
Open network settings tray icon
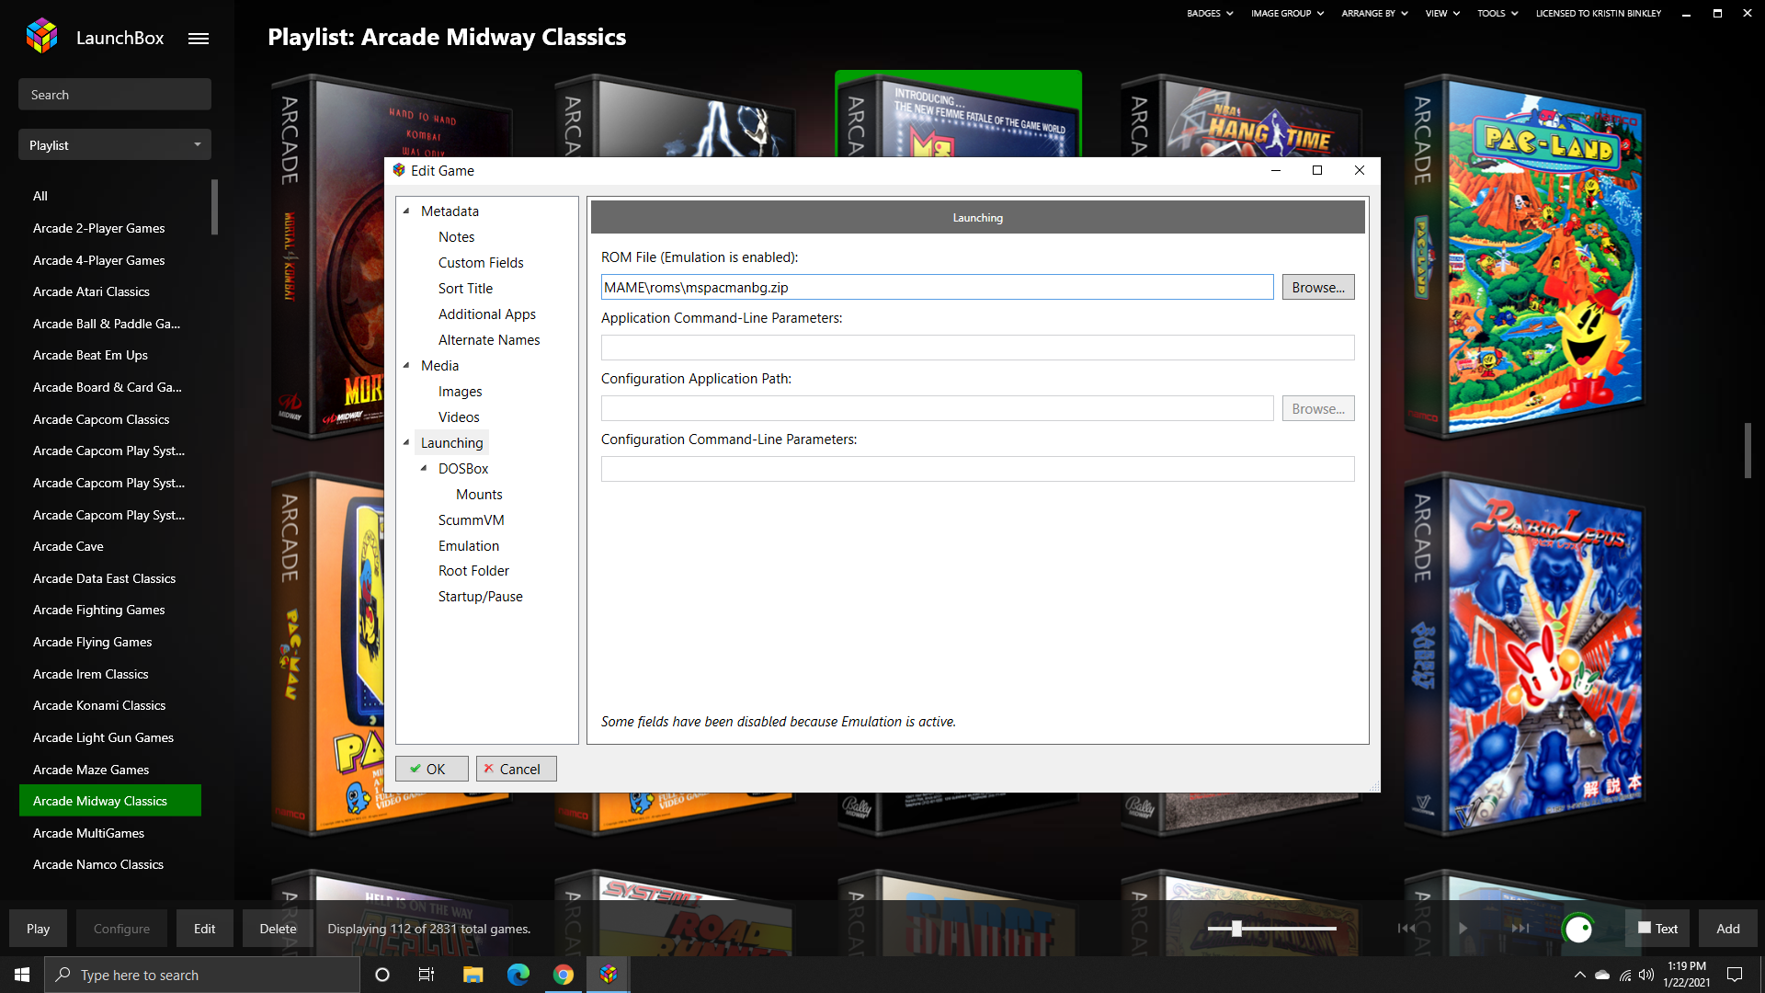1625,975
